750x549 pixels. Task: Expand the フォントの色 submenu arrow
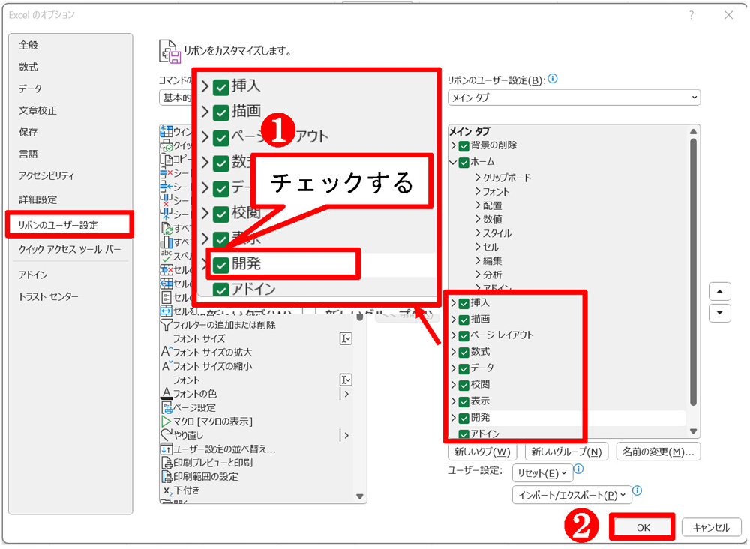[346, 394]
